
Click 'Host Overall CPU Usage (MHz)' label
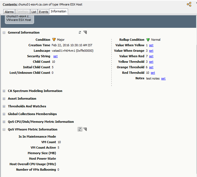pyautogui.click(x=33, y=164)
